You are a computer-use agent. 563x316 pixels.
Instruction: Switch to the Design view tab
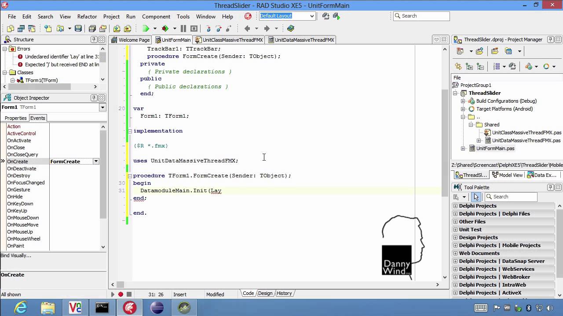tap(265, 293)
